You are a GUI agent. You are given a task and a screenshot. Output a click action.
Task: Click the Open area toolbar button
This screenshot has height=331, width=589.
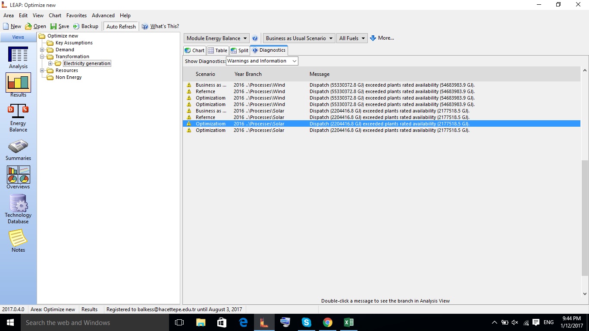point(36,26)
